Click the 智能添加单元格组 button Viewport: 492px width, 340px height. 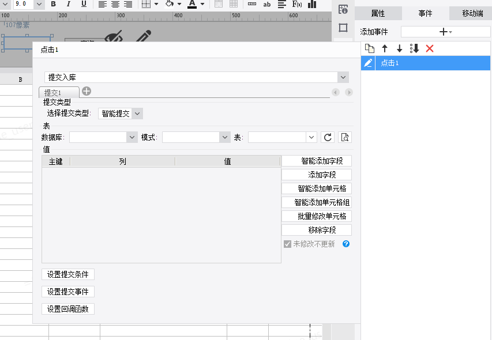[x=317, y=202]
